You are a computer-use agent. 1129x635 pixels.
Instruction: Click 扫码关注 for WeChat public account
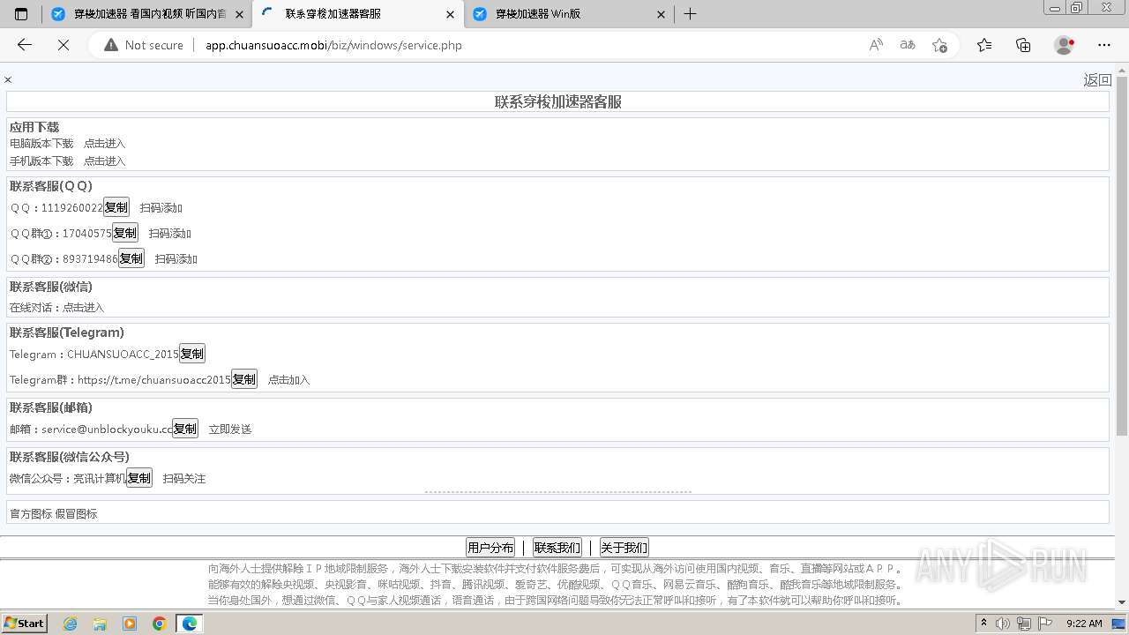coord(184,479)
